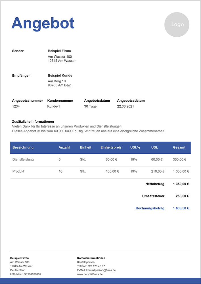
Task: Click the offer number value 1234
Action: (x=16, y=106)
